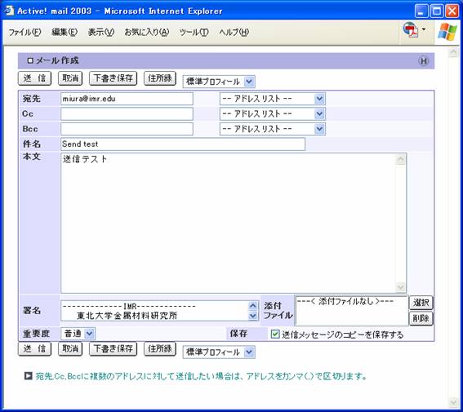Click 削除 to remove attachment
The height and width of the screenshot is (412, 463).
tap(421, 318)
